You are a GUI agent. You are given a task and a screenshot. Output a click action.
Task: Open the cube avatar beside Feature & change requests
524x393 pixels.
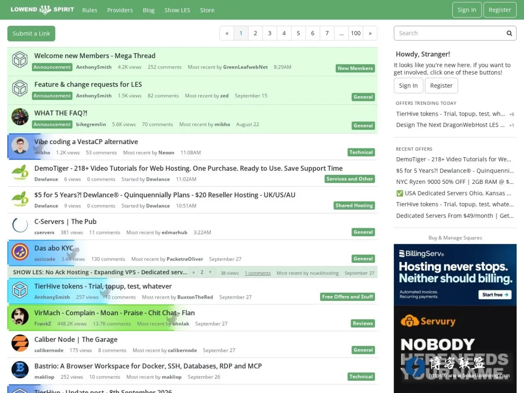(x=20, y=88)
